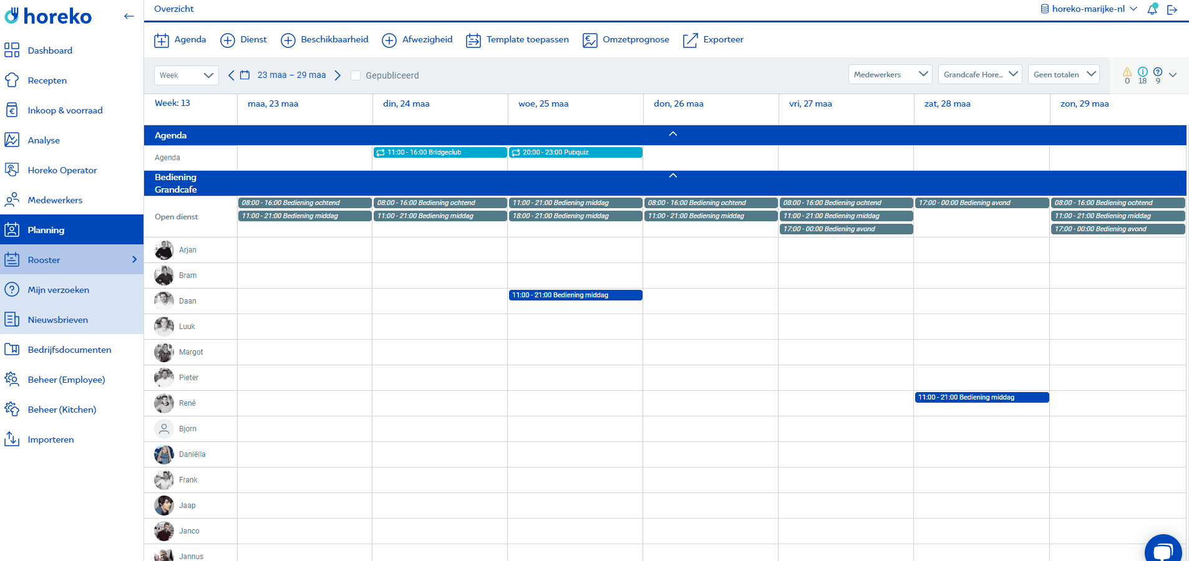1189x561 pixels.
Task: Select the Planning icon in the sidebar
Action: pyautogui.click(x=12, y=229)
